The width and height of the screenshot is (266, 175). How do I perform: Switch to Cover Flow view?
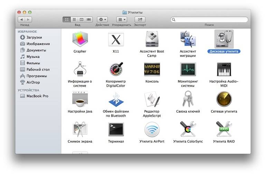click(89, 20)
